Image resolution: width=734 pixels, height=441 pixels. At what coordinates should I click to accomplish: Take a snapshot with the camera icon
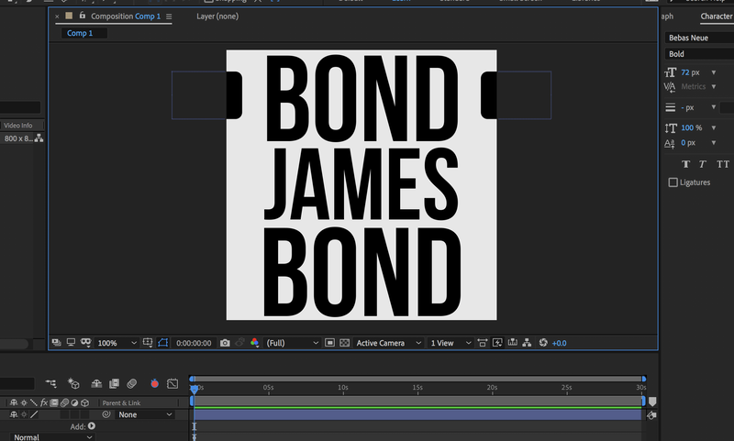pyautogui.click(x=225, y=343)
